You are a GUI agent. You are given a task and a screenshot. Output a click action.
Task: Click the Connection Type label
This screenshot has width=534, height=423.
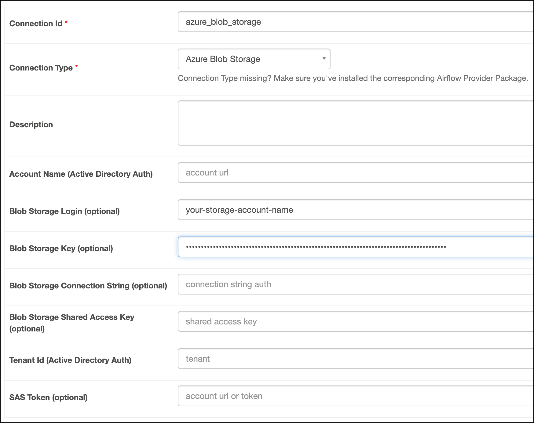pyautogui.click(x=41, y=68)
